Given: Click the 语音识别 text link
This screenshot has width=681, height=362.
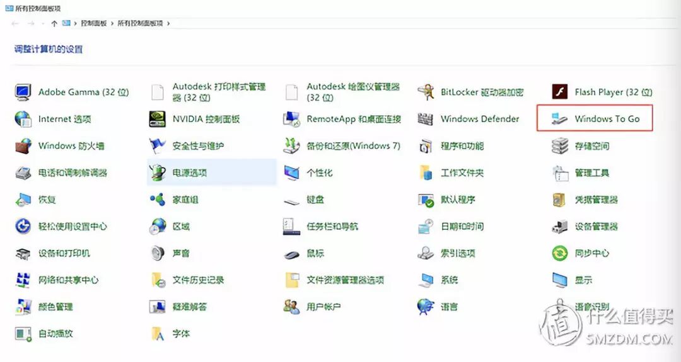Looking at the screenshot, I should point(592,307).
